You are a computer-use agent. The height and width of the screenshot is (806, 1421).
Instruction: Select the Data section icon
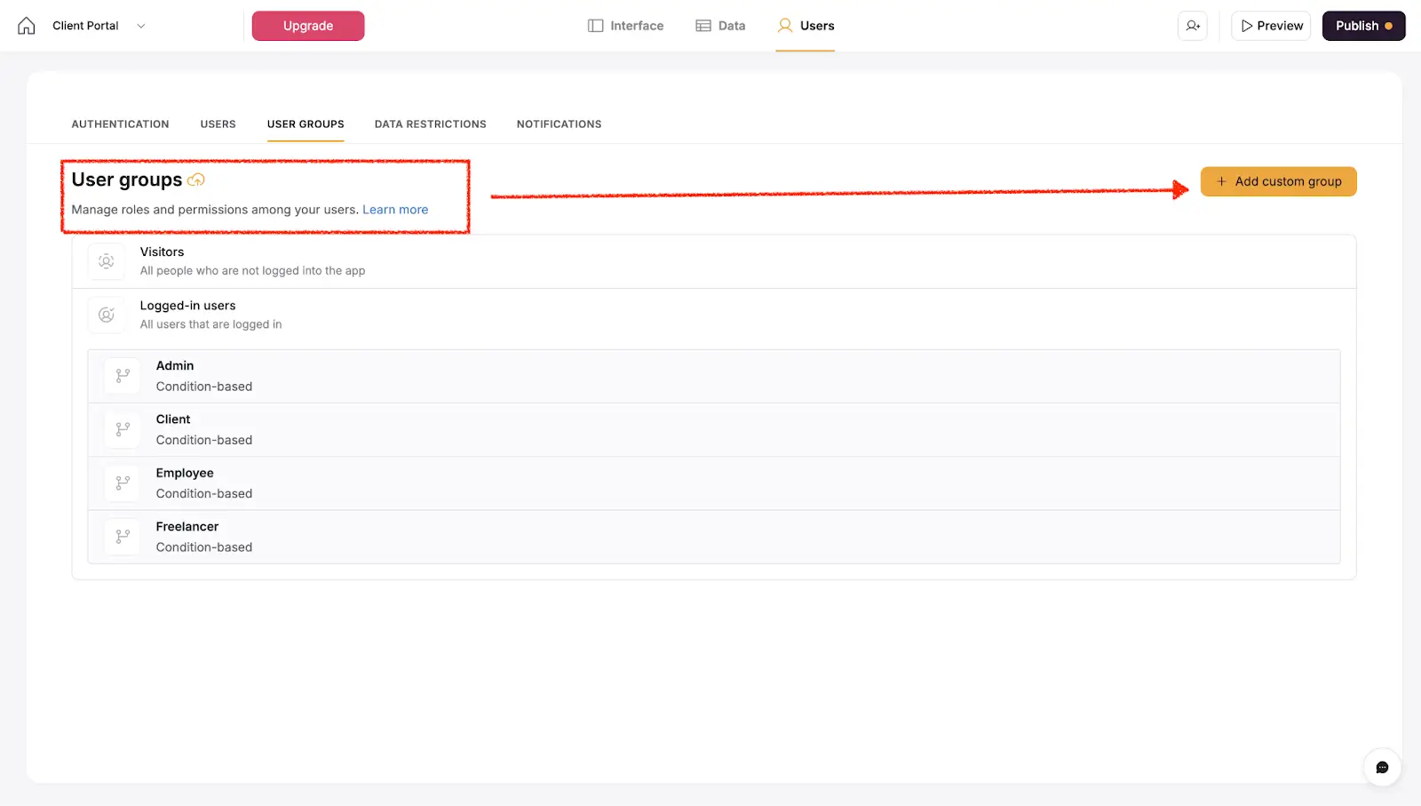click(x=703, y=25)
